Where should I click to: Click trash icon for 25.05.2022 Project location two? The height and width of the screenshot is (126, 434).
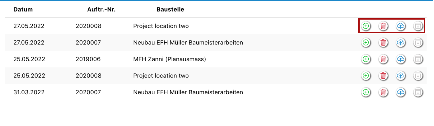tap(383, 76)
